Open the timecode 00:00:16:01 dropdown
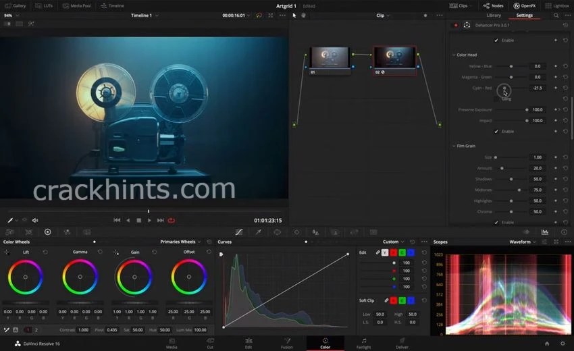 pyautogui.click(x=236, y=16)
